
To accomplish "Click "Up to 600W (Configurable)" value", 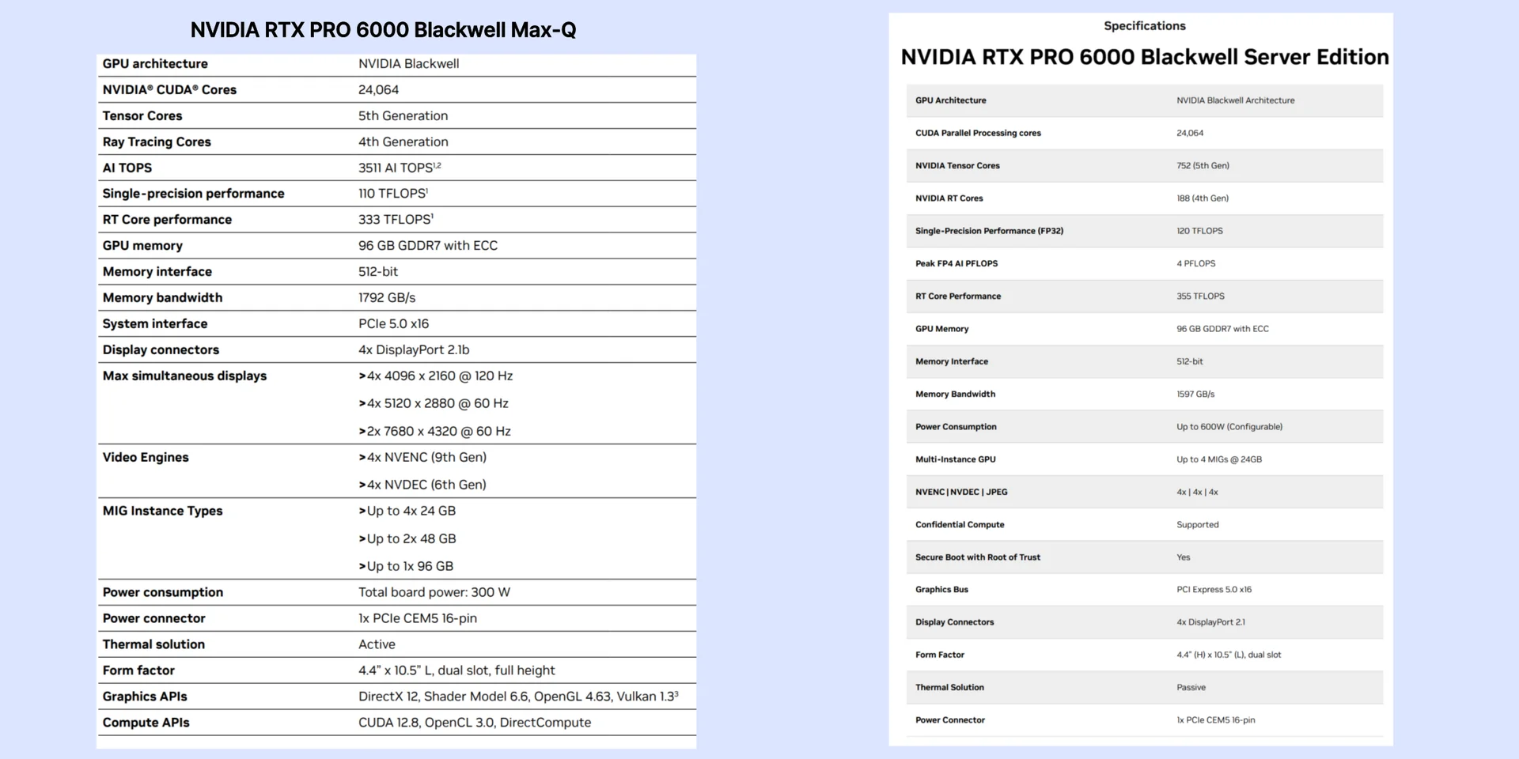I will pyautogui.click(x=1229, y=427).
